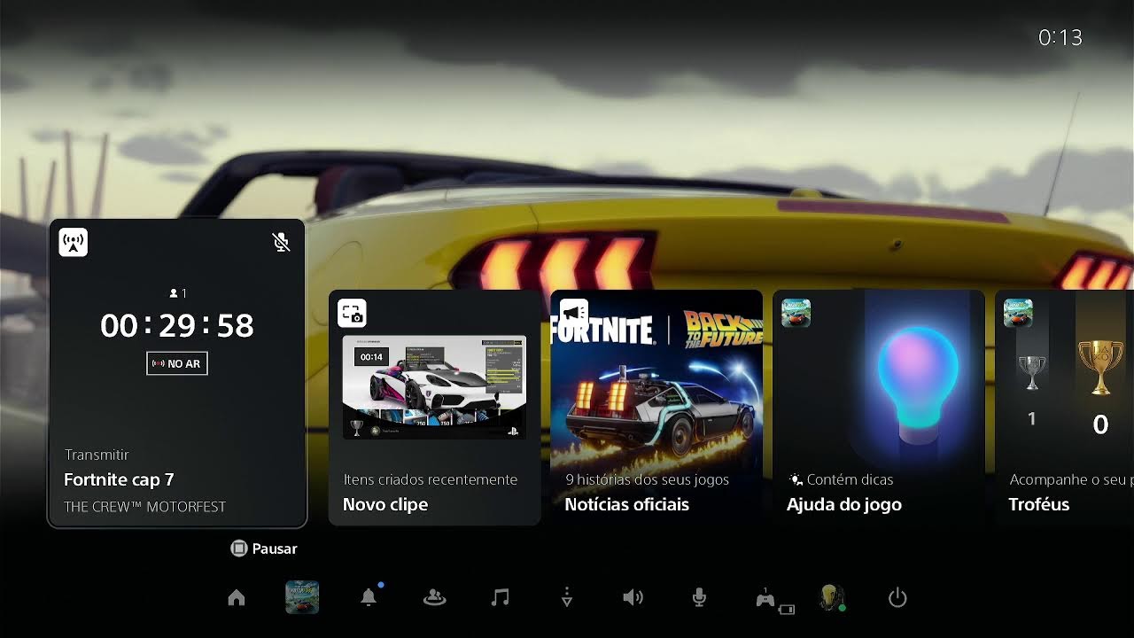Viewport: 1134px width, 638px height.
Task: Open the music note icon
Action: 501,598
